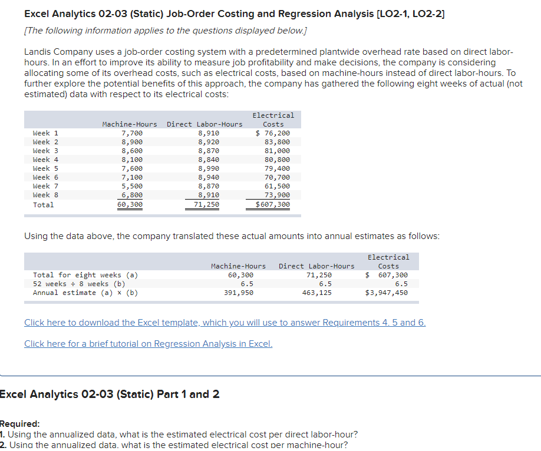Screen dimensions: 541x451
Task: Click total direct labor-hours 71,250 in first table
Action: [206, 204]
